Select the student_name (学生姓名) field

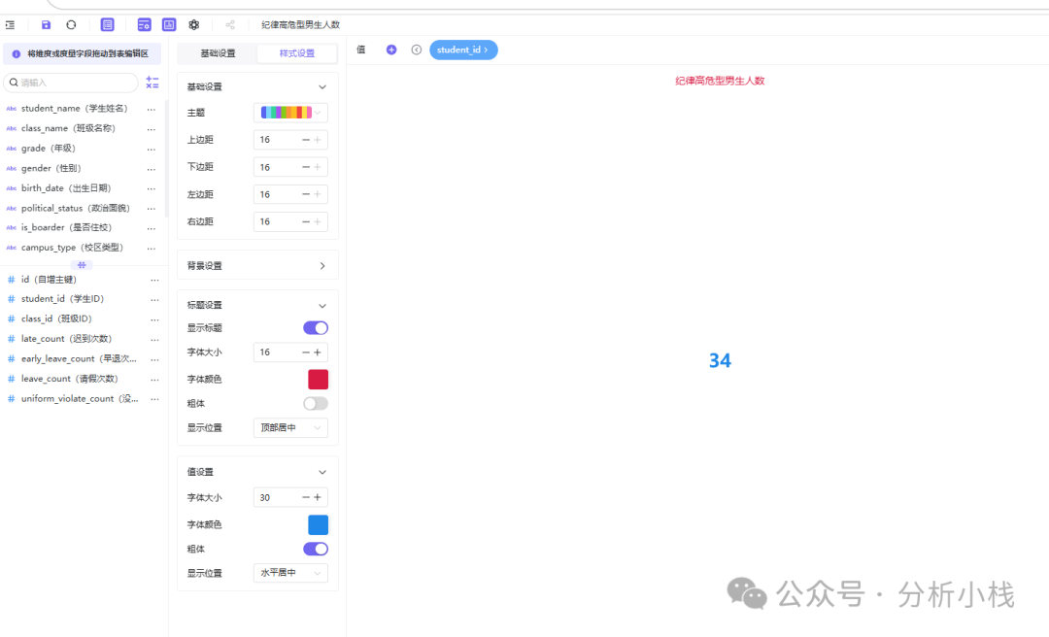(74, 109)
